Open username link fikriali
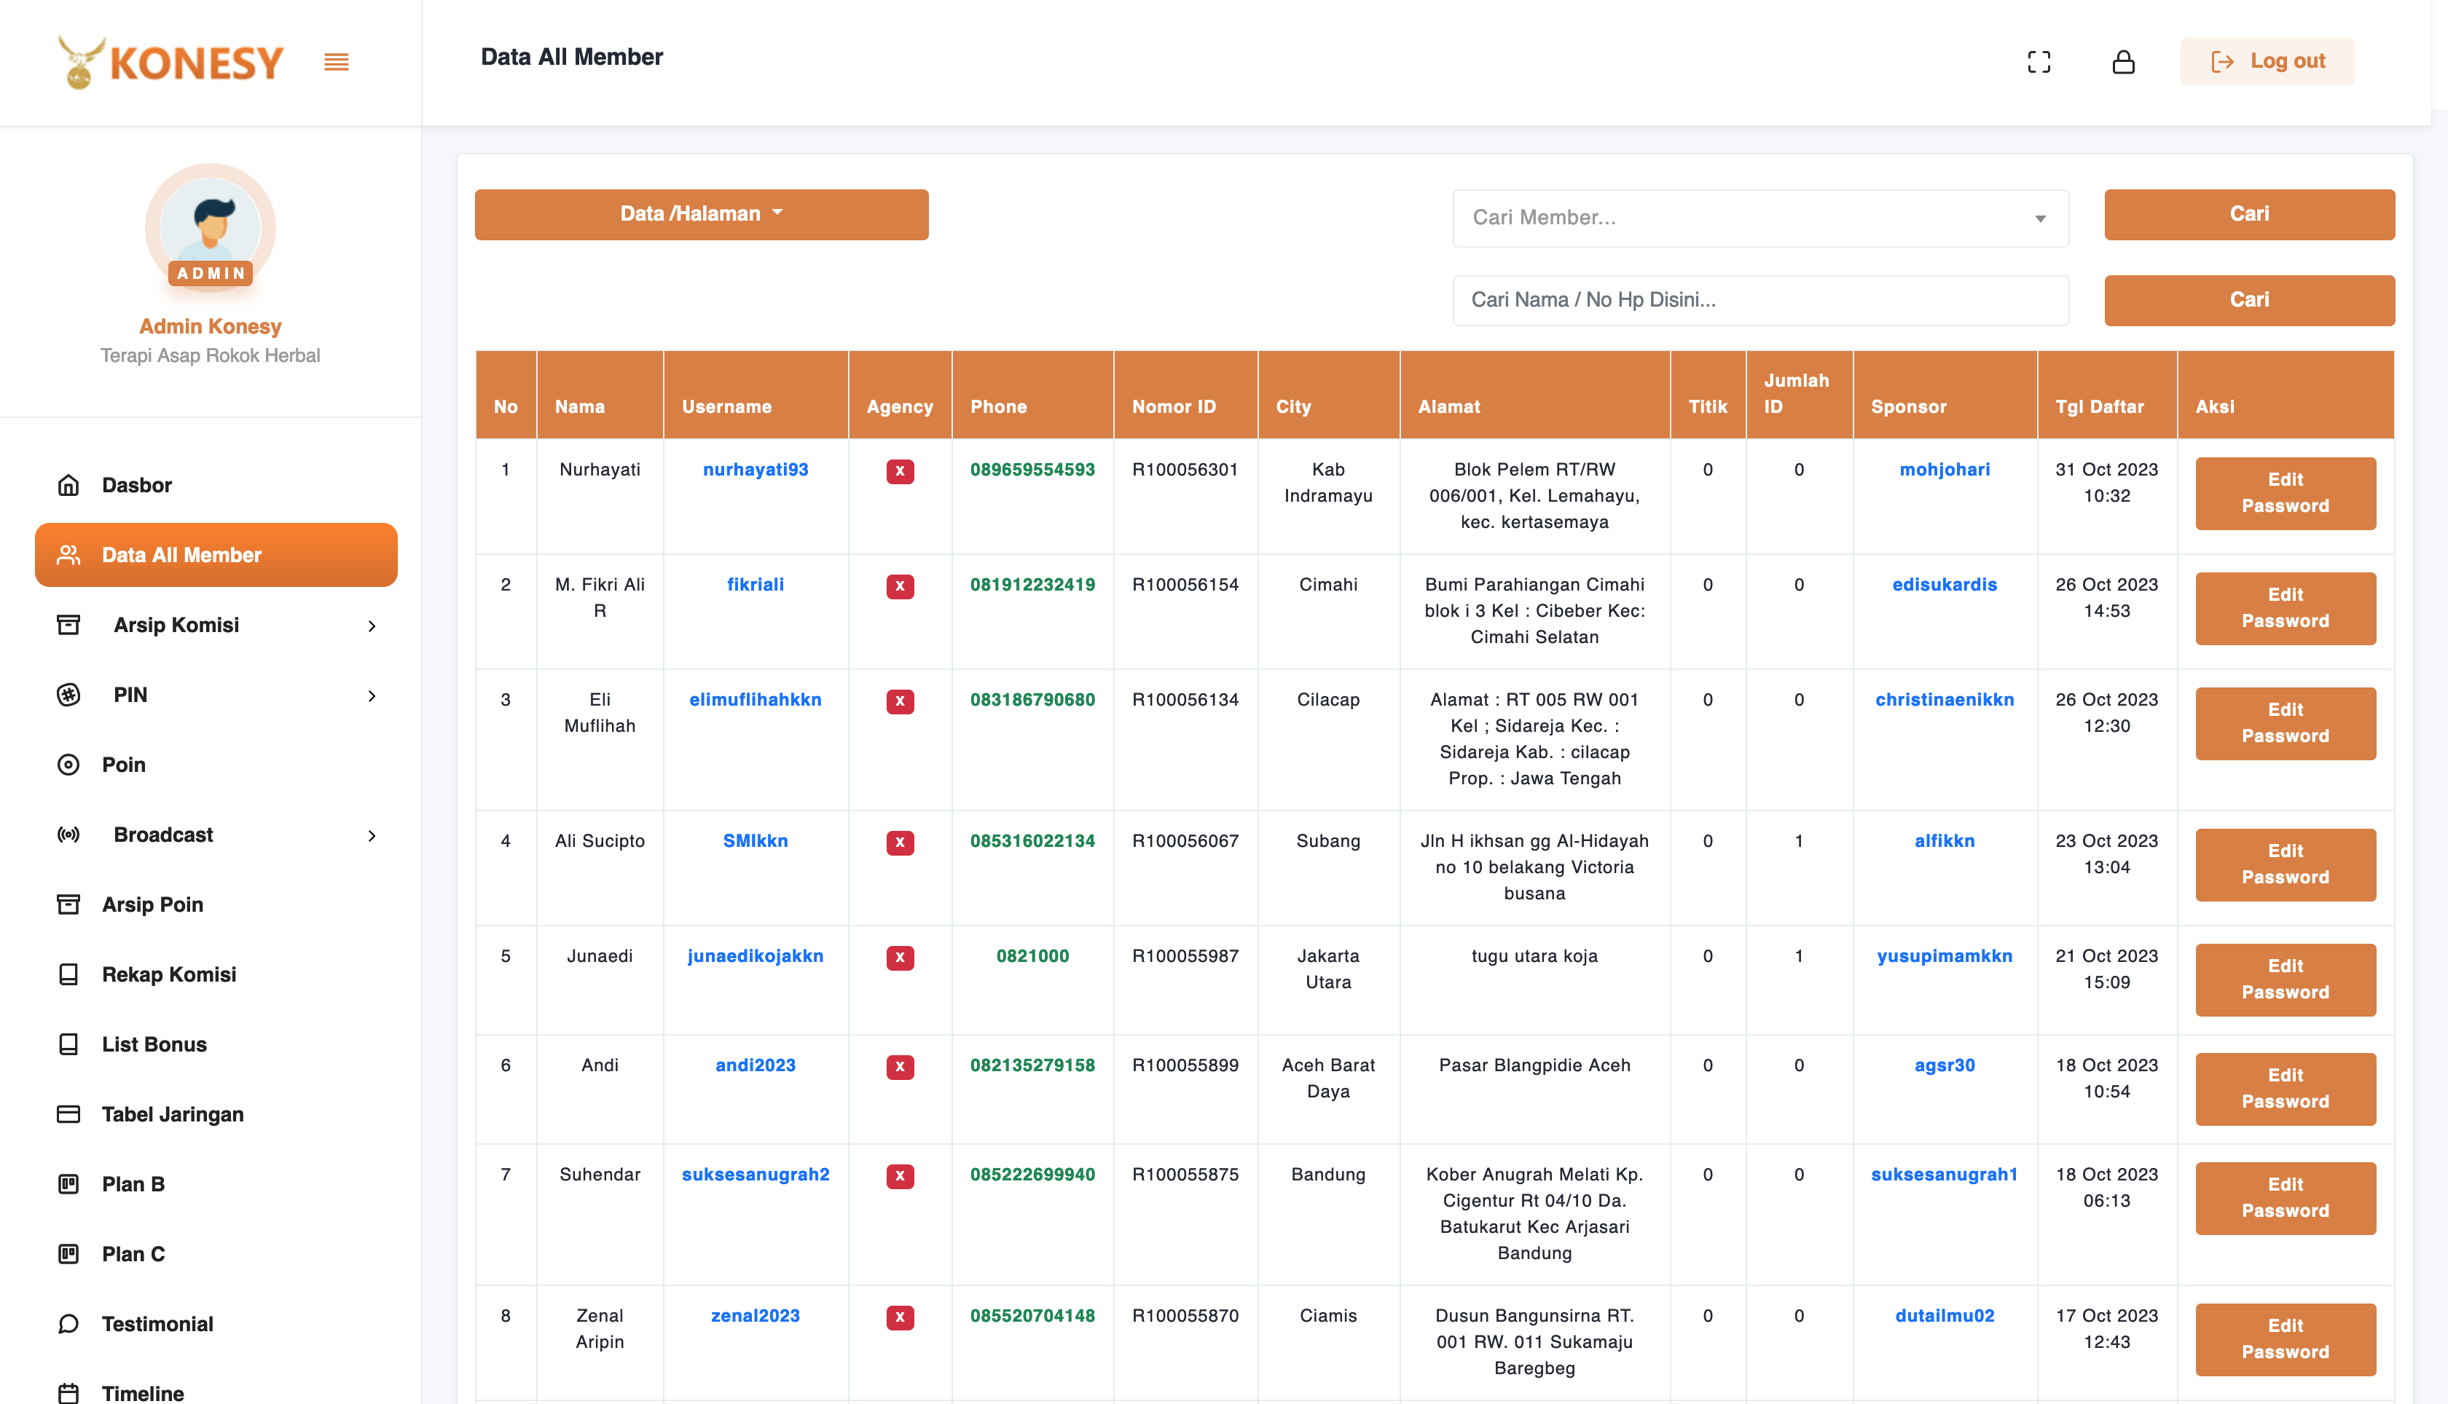The height and width of the screenshot is (1404, 2448). (x=756, y=584)
